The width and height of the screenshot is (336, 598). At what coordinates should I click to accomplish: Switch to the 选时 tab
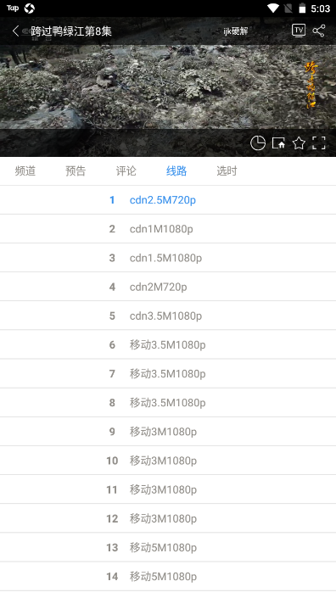click(227, 170)
